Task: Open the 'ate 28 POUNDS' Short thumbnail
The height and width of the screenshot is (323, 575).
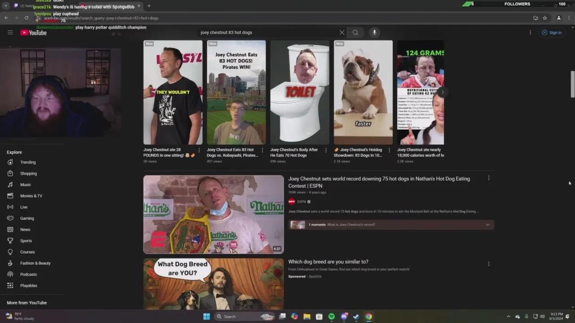Action: tap(173, 92)
